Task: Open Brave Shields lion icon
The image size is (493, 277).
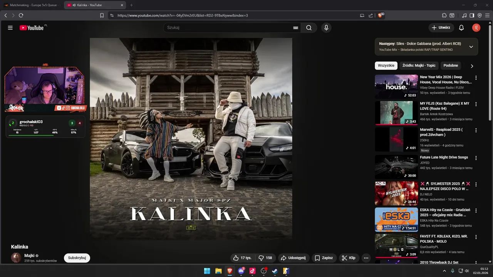Action: 381,15
